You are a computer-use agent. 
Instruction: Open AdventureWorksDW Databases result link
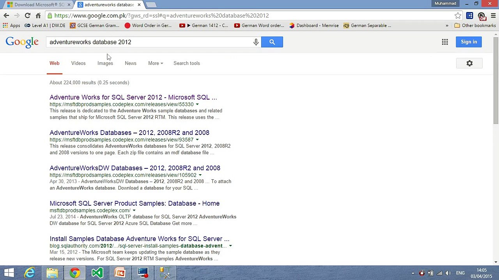(x=135, y=168)
